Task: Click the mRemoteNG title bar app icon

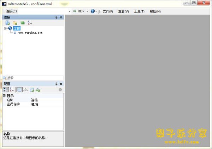Action: pyautogui.click(x=4, y=4)
